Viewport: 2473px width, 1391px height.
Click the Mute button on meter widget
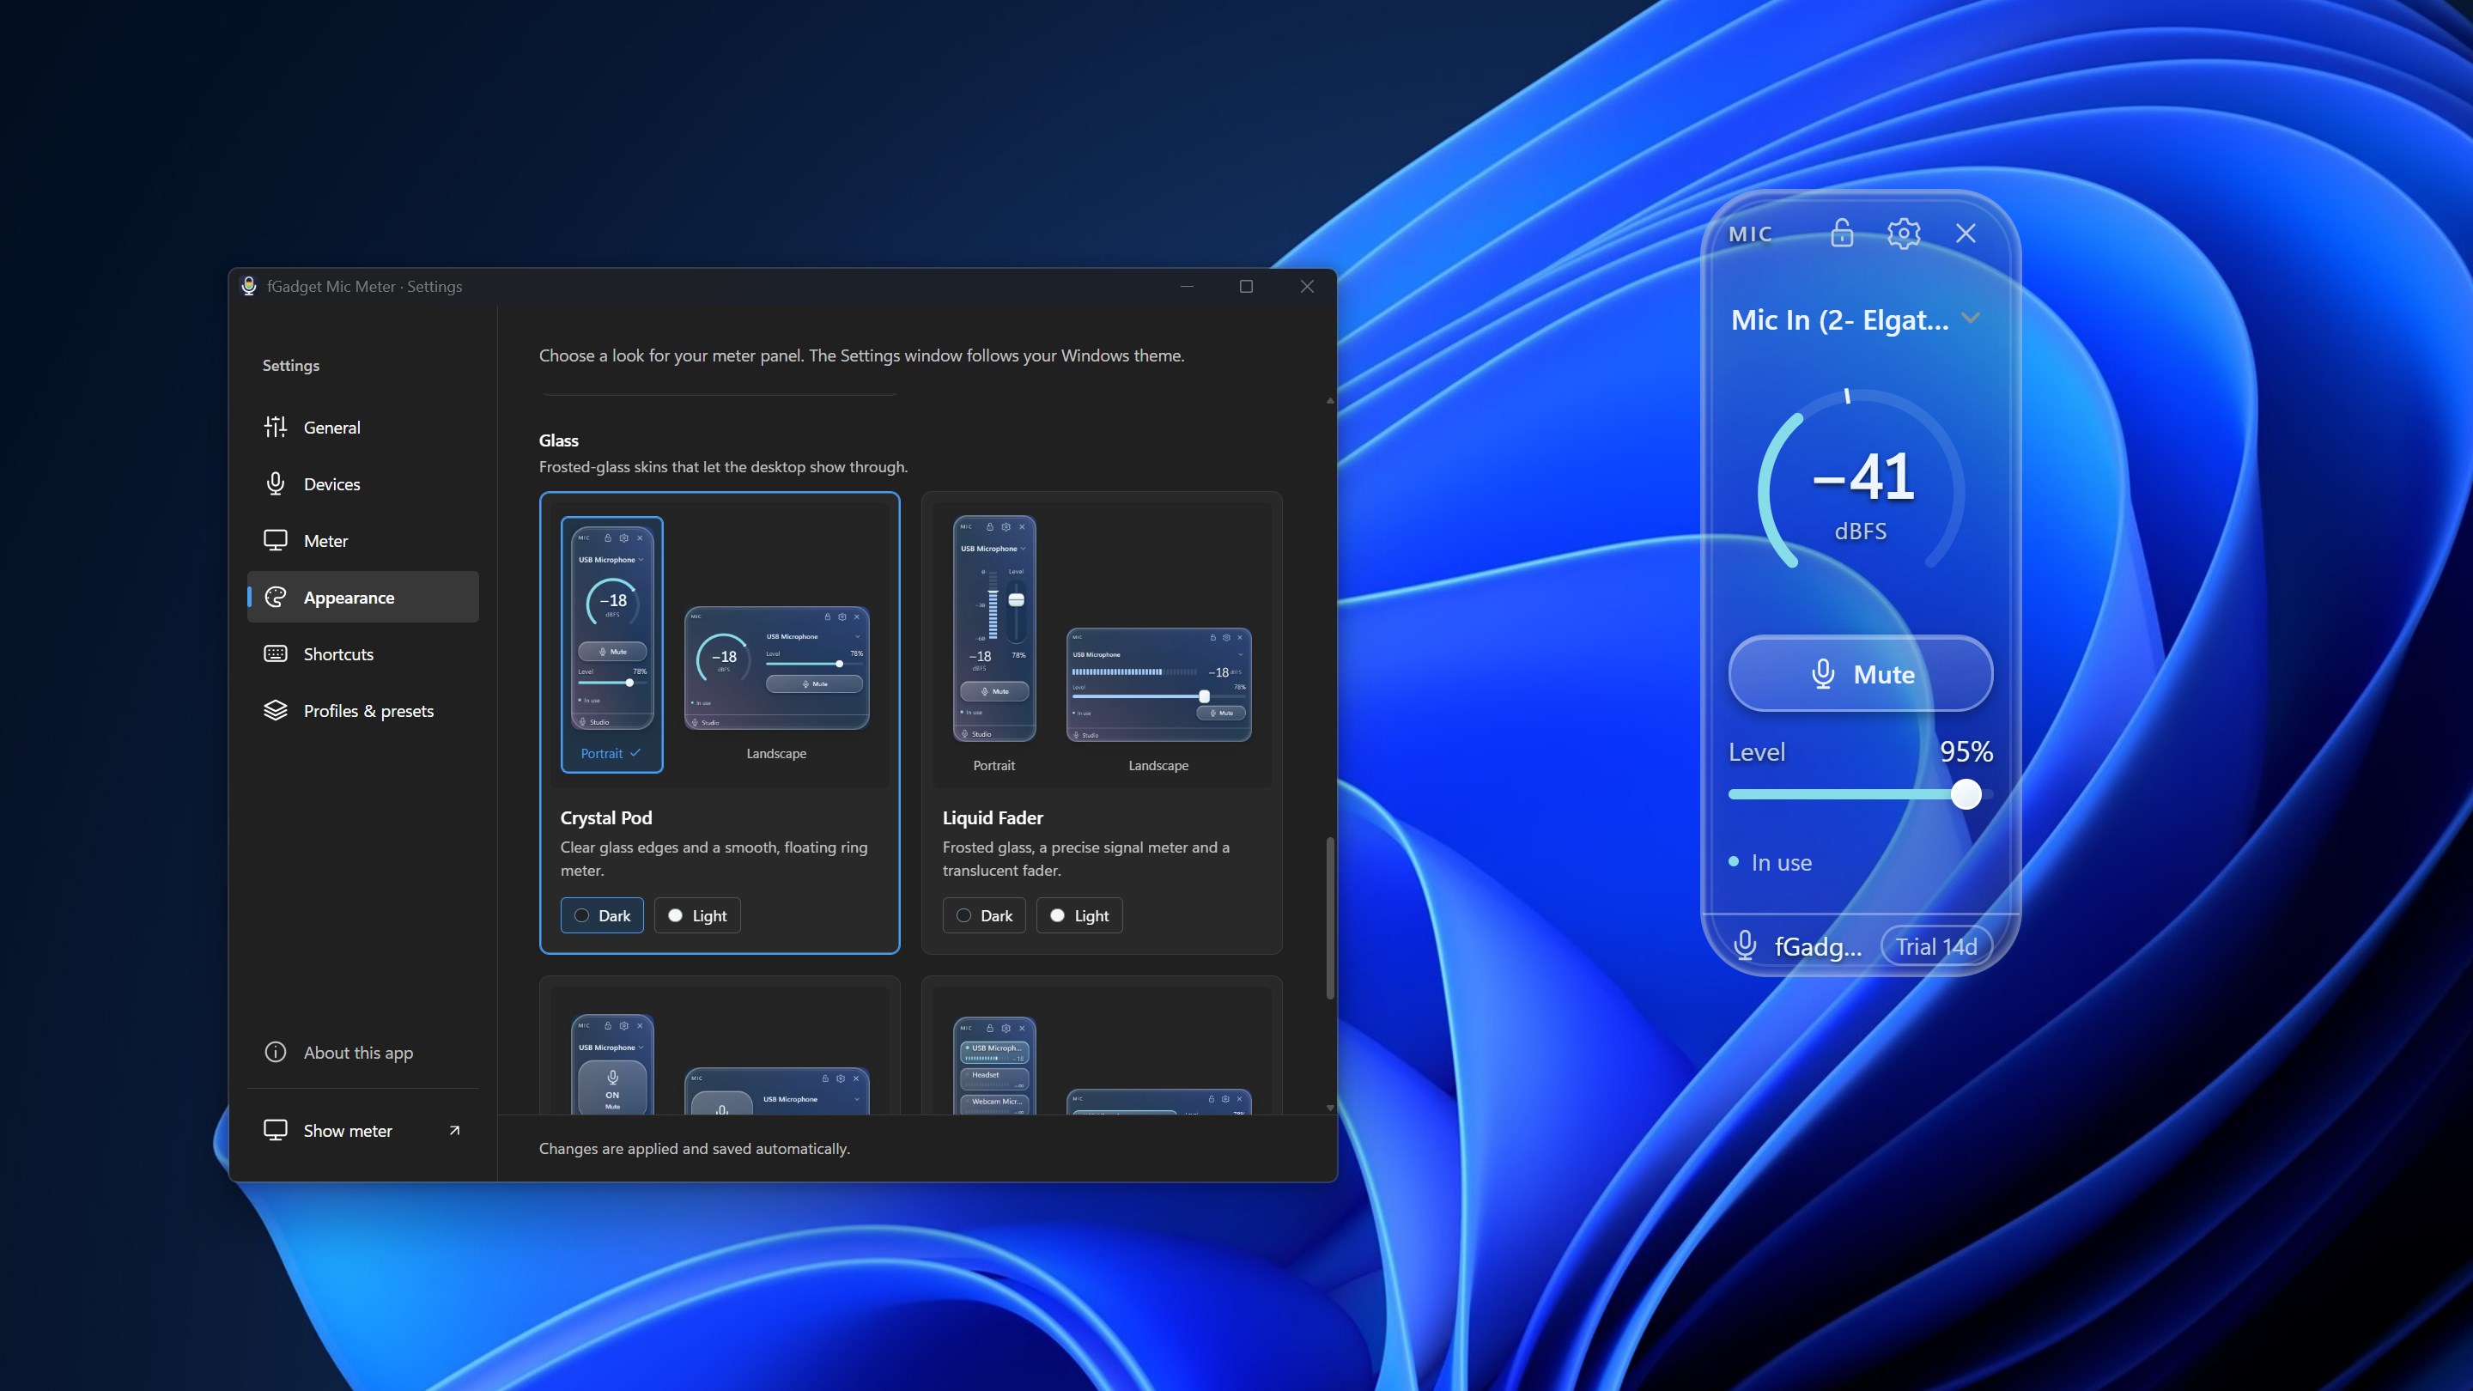[1861, 674]
